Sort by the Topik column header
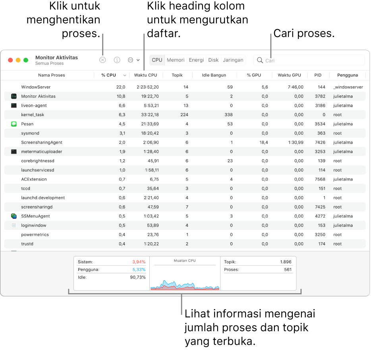371x350 pixels. coord(177,75)
